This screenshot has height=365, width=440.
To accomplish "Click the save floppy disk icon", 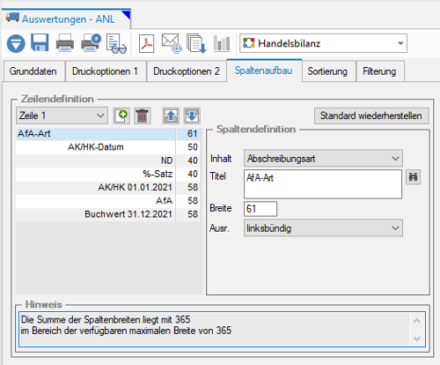I will [40, 43].
